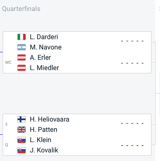Click the WC wildcard label by Erler/Miedler

pos(8,62)
